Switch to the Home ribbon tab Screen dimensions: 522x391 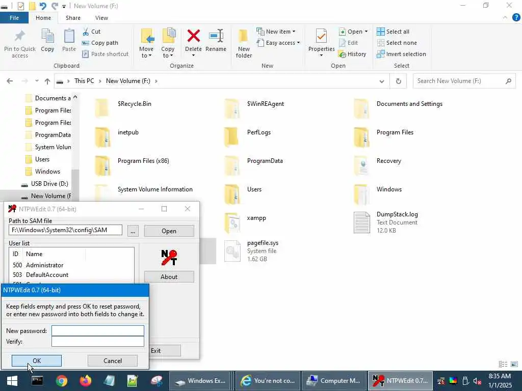(43, 18)
